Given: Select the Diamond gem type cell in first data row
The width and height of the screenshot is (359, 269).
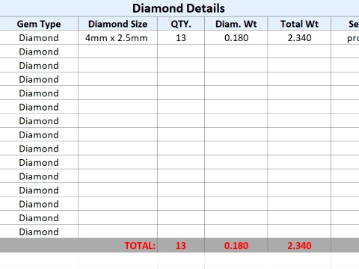Looking at the screenshot, I should [39, 38].
